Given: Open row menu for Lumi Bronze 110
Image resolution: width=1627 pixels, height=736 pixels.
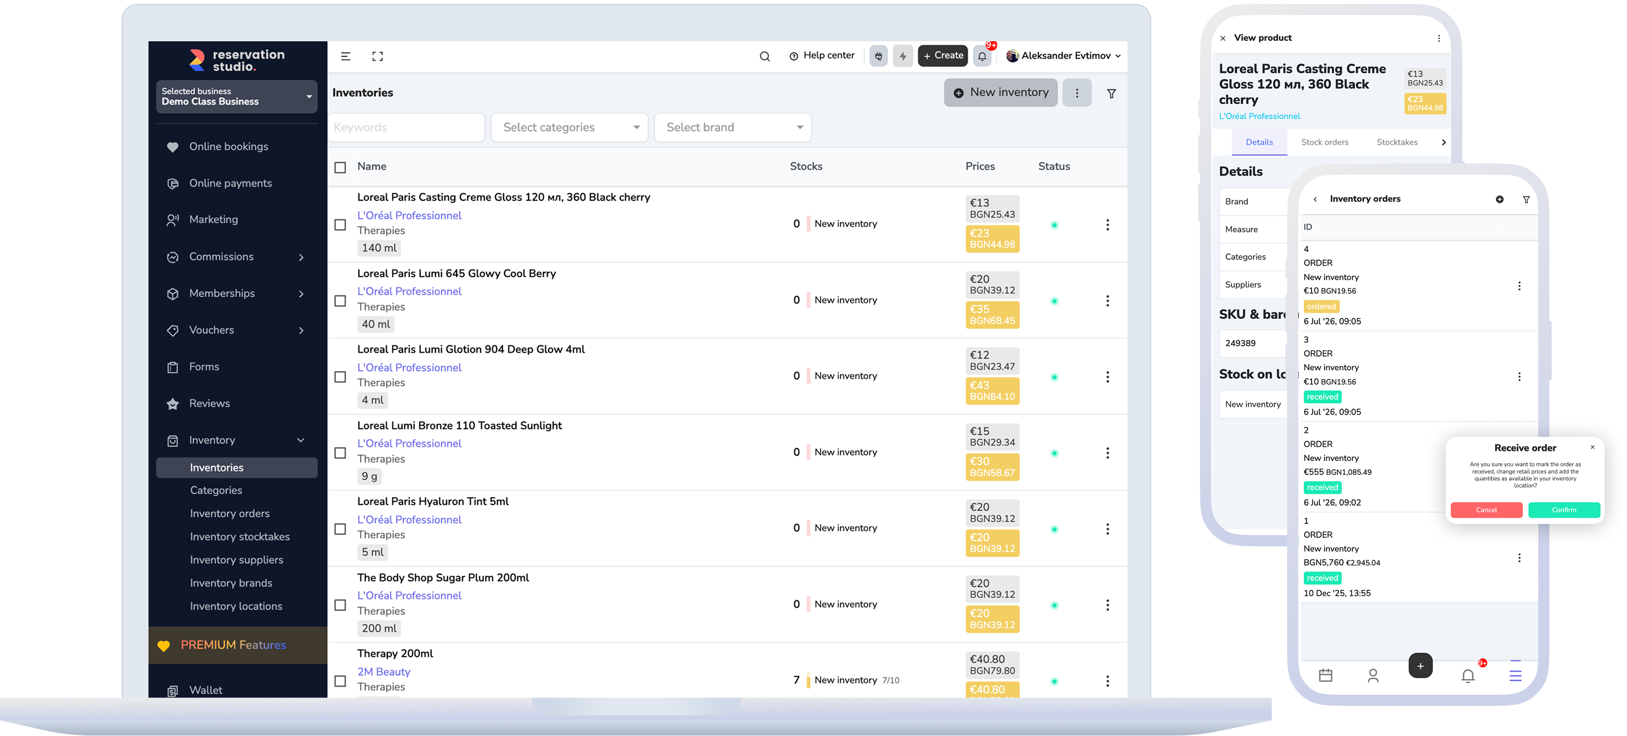Looking at the screenshot, I should (1107, 453).
